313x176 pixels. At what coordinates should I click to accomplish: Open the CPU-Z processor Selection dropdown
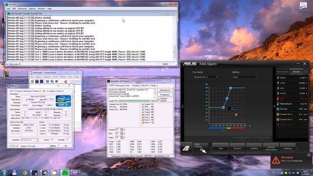29,140
